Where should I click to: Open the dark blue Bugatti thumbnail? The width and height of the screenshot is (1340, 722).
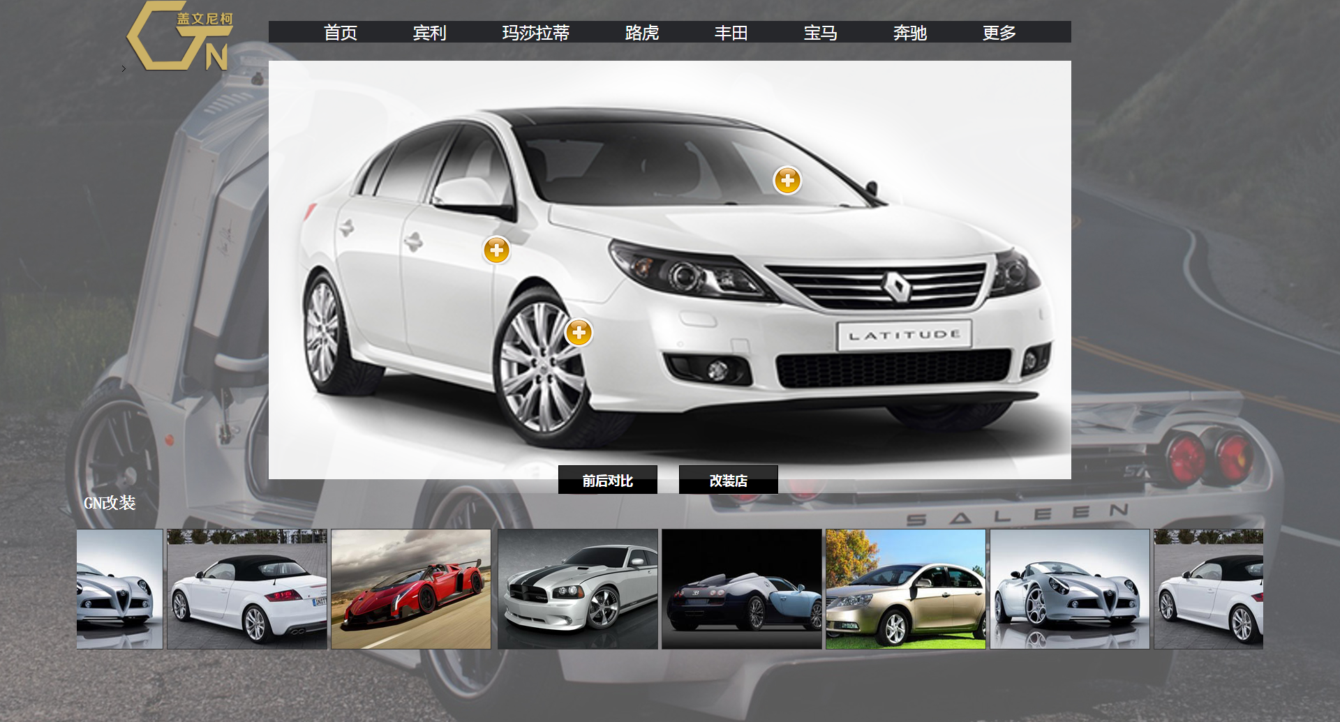pyautogui.click(x=742, y=589)
